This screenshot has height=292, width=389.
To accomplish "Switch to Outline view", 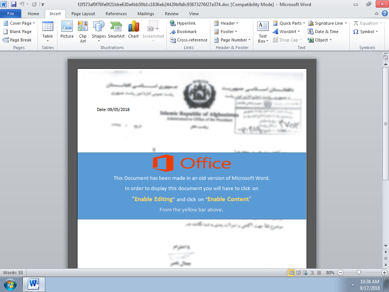I will click(312, 273).
